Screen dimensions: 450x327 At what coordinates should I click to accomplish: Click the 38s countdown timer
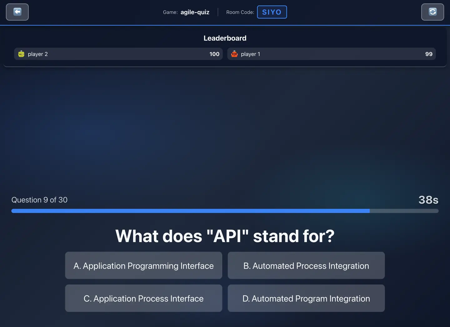point(428,200)
